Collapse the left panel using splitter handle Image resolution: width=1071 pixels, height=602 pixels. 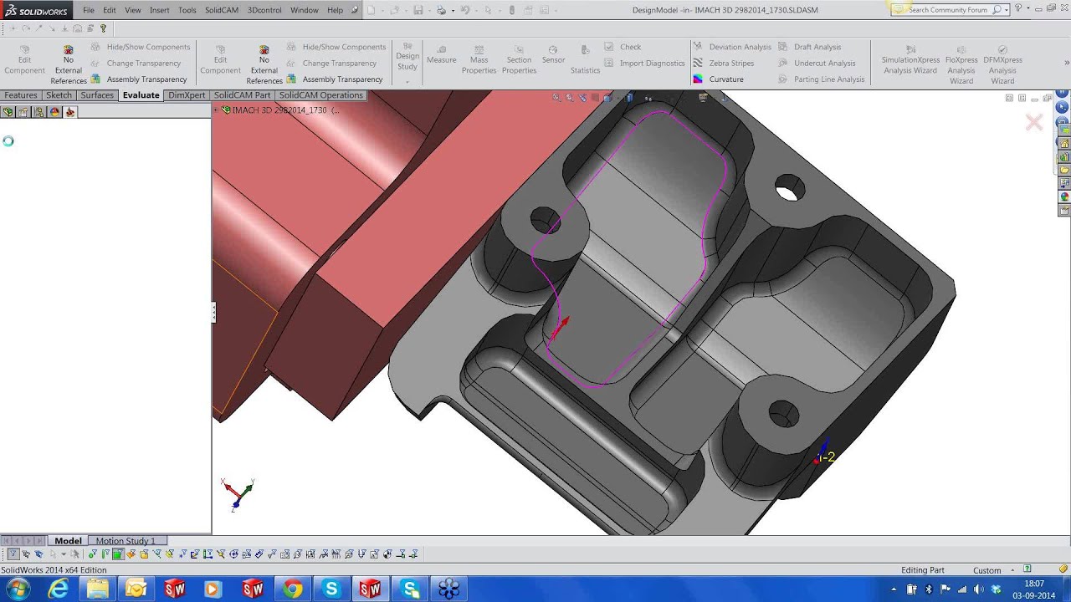213,313
